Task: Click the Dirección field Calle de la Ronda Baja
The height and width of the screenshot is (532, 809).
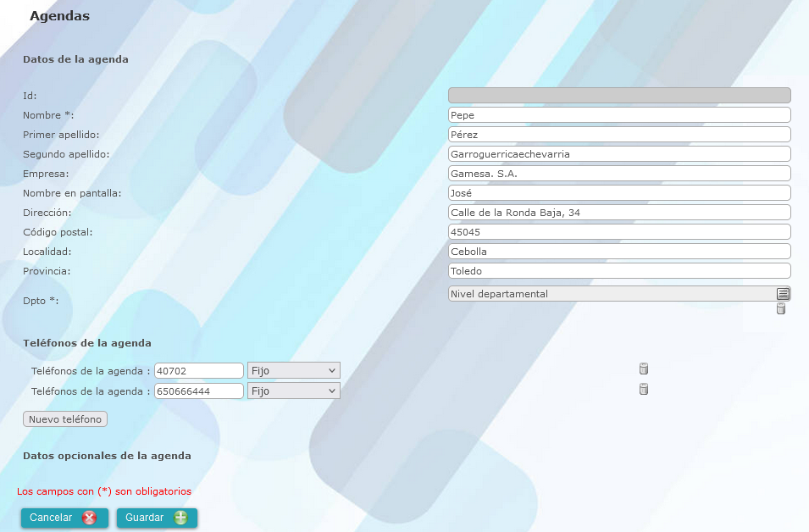Action: [x=619, y=212]
